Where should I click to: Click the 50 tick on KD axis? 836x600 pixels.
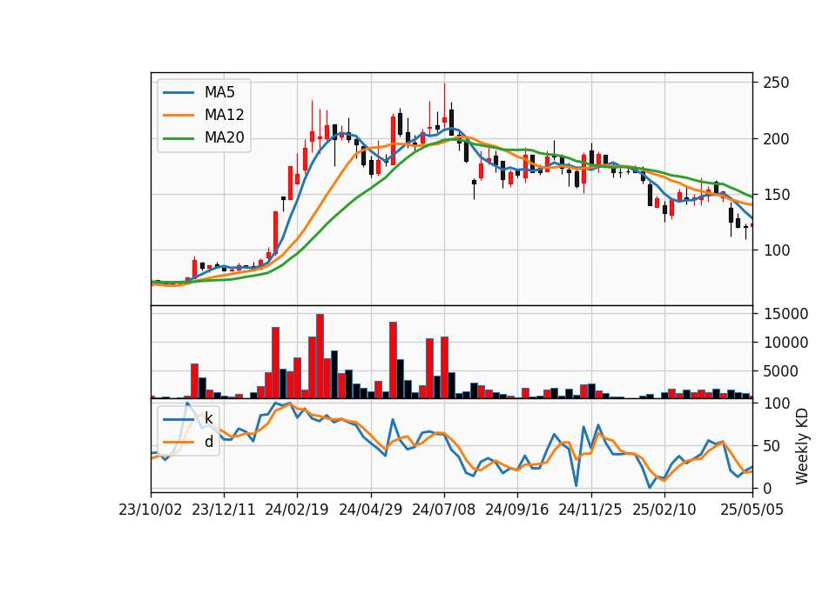click(772, 446)
